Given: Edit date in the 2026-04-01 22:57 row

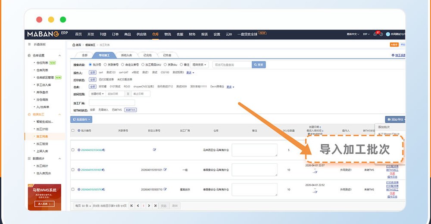Looking at the screenshot, I should coord(316,172).
